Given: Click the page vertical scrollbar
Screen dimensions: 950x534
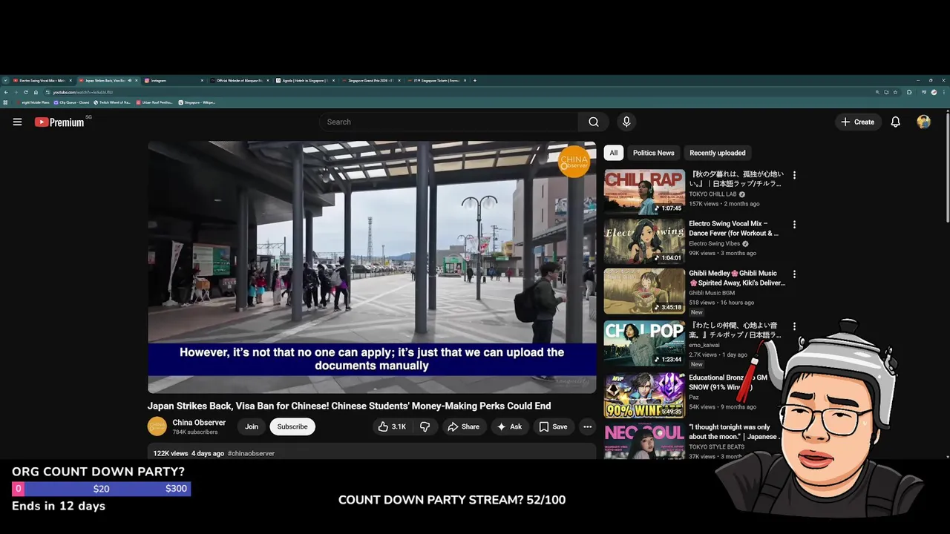Looking at the screenshot, I should tap(947, 167).
